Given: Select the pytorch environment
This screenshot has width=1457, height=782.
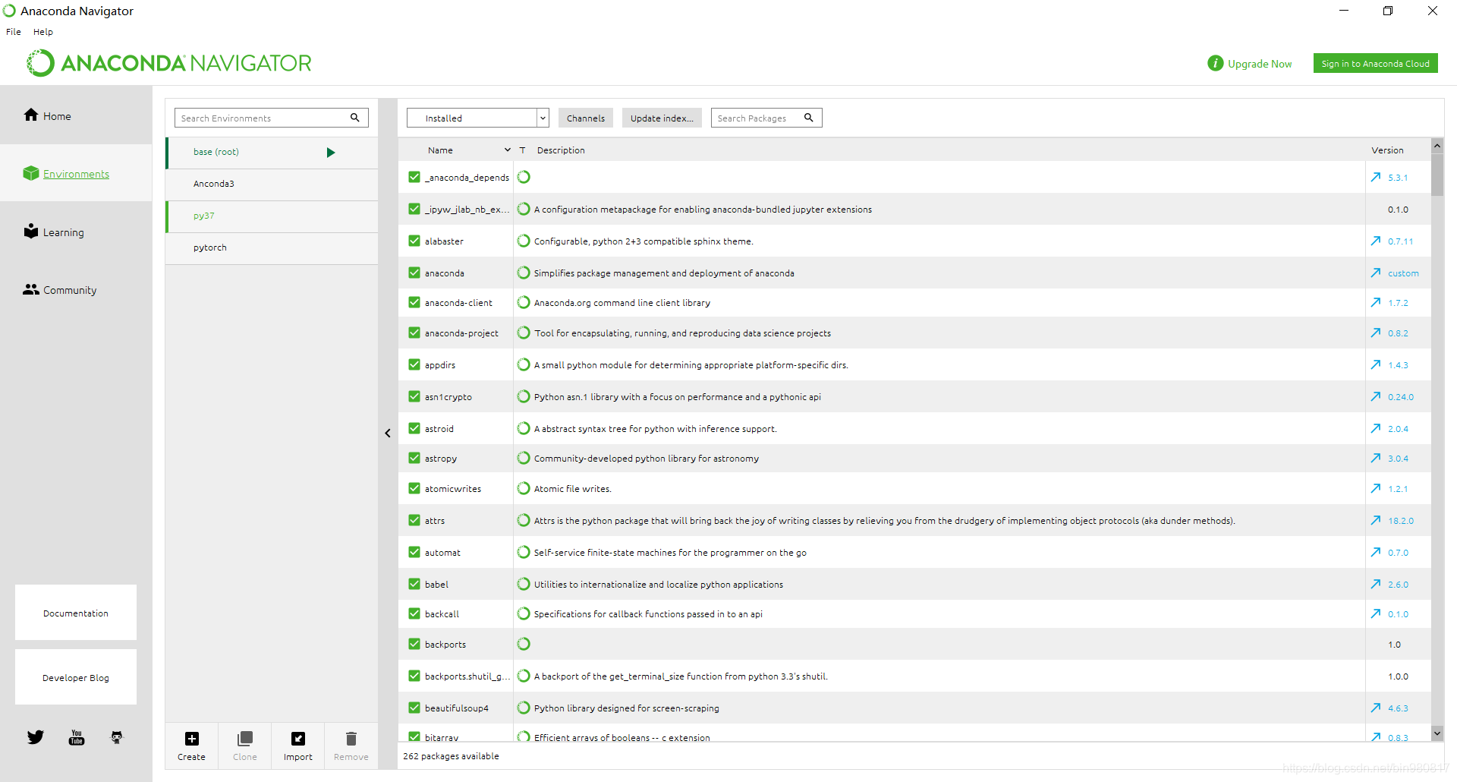Looking at the screenshot, I should pyautogui.click(x=272, y=248).
